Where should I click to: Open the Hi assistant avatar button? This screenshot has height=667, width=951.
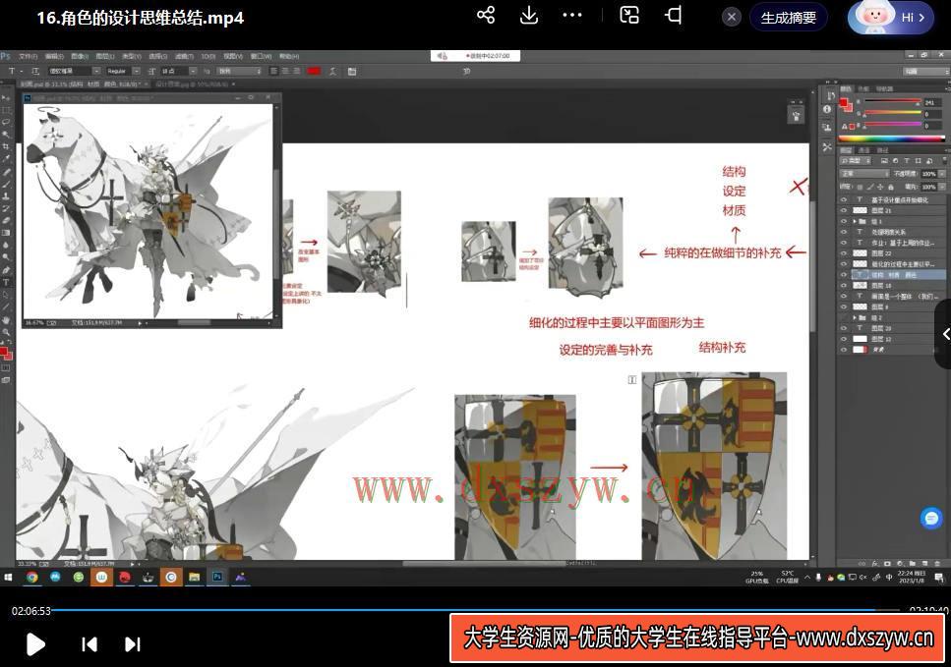[890, 18]
